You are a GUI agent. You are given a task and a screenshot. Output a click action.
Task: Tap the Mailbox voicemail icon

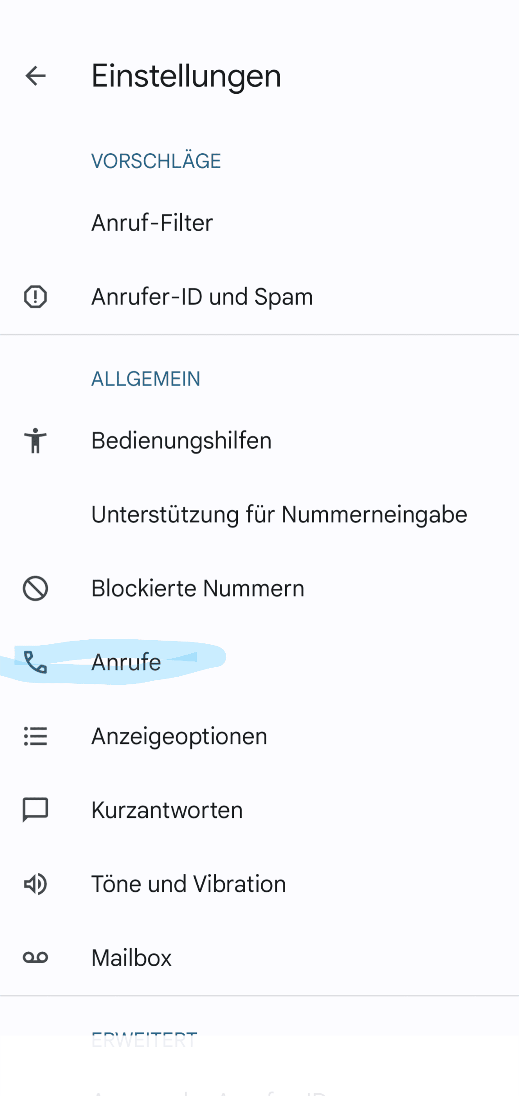[x=35, y=958]
